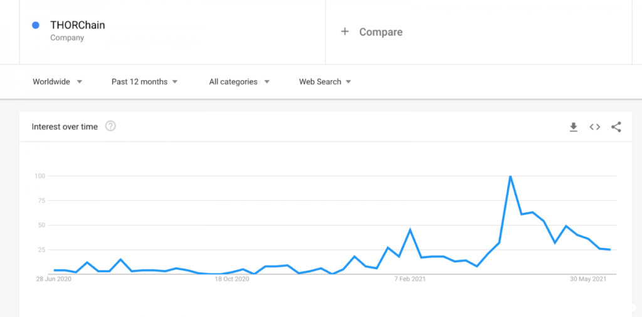Click the plus icon next to Compare

(344, 31)
